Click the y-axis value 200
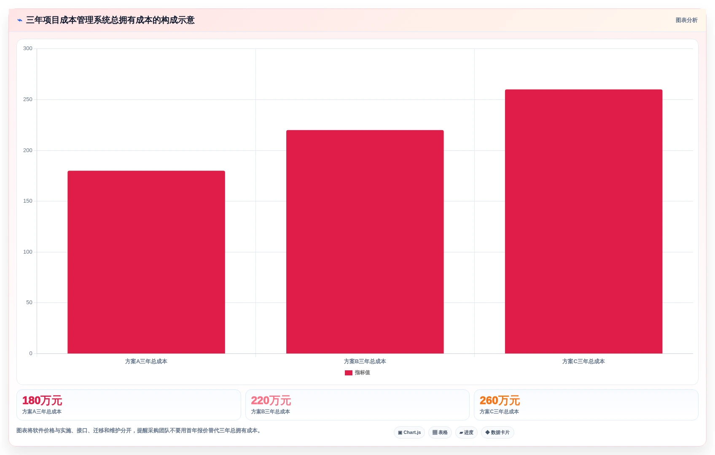Image resolution: width=715 pixels, height=455 pixels. tap(28, 150)
